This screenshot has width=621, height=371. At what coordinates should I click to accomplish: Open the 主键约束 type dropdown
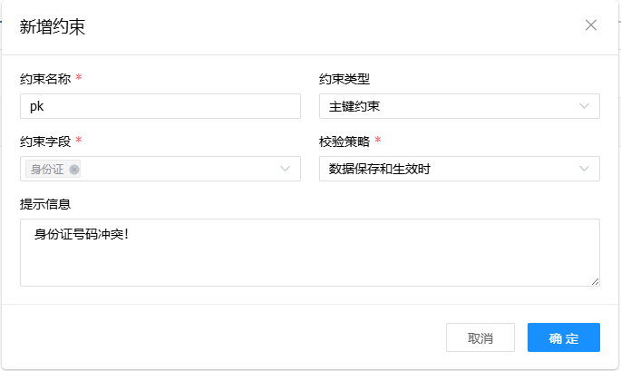(x=450, y=106)
